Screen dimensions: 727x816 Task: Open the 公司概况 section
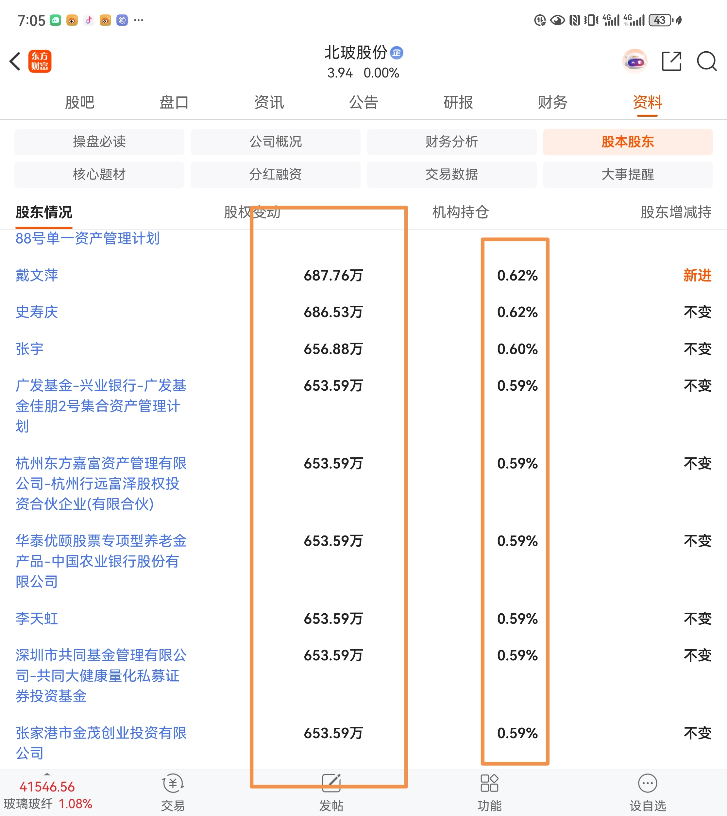click(x=276, y=142)
